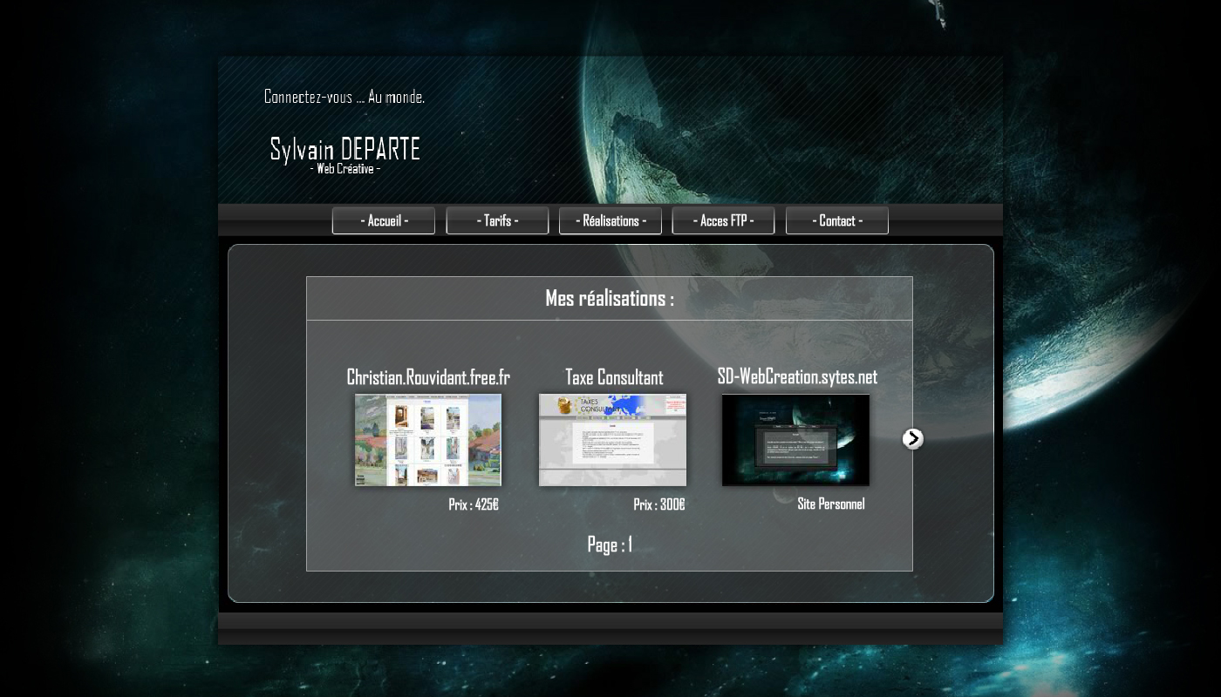The width and height of the screenshot is (1221, 697).
Task: Click the SD-WebCreation.sytes.net title link
Action: (795, 377)
